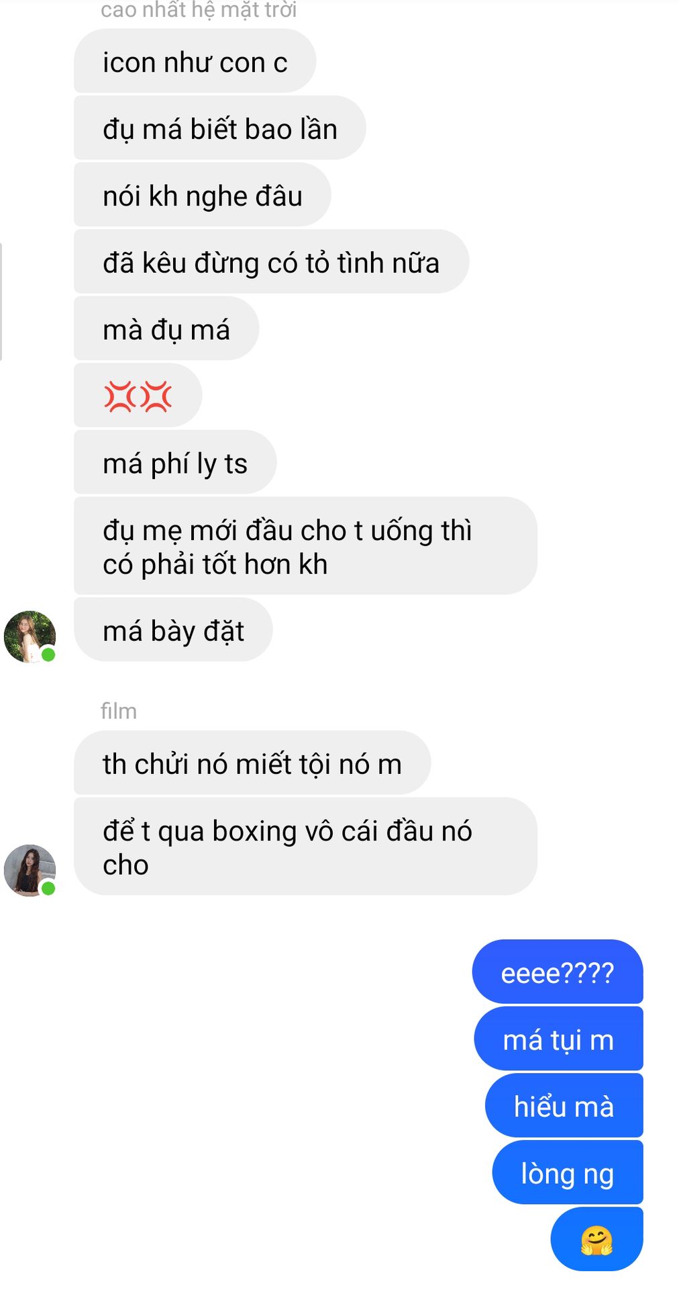679x1290 pixels.
Task: Tap the 'để t qua boxing' message bubble
Action: point(305,847)
